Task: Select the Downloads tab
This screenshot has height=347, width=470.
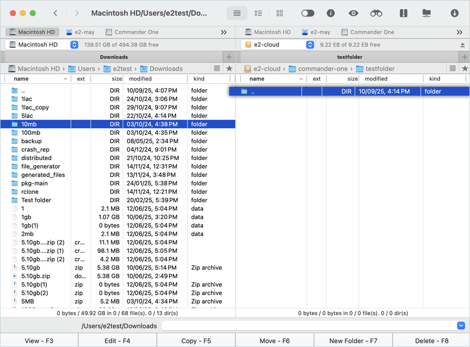Action: 114,57
